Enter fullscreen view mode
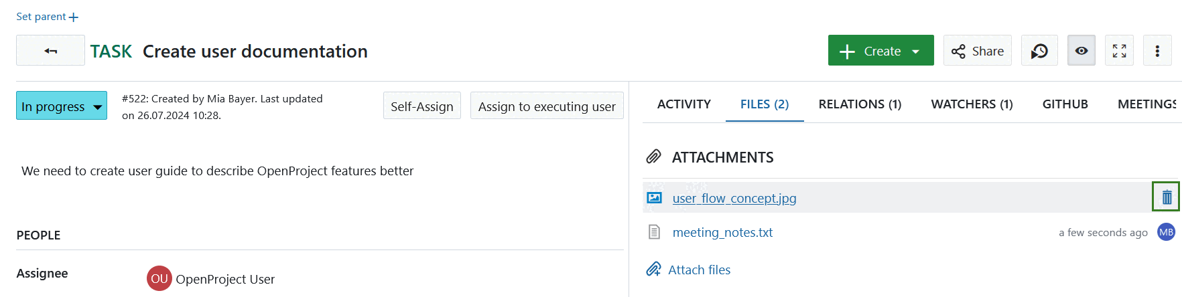The height and width of the screenshot is (297, 1182). pyautogui.click(x=1119, y=51)
